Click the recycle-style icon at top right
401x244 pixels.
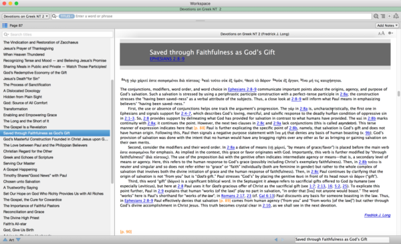[x=396, y=16]
